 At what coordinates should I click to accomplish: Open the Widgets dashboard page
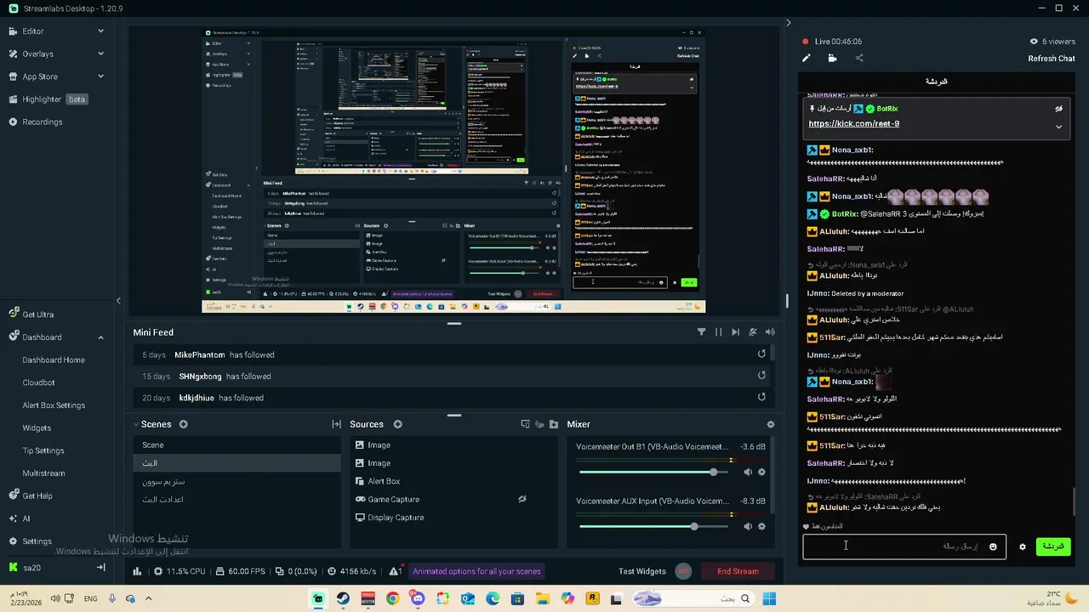(x=37, y=428)
